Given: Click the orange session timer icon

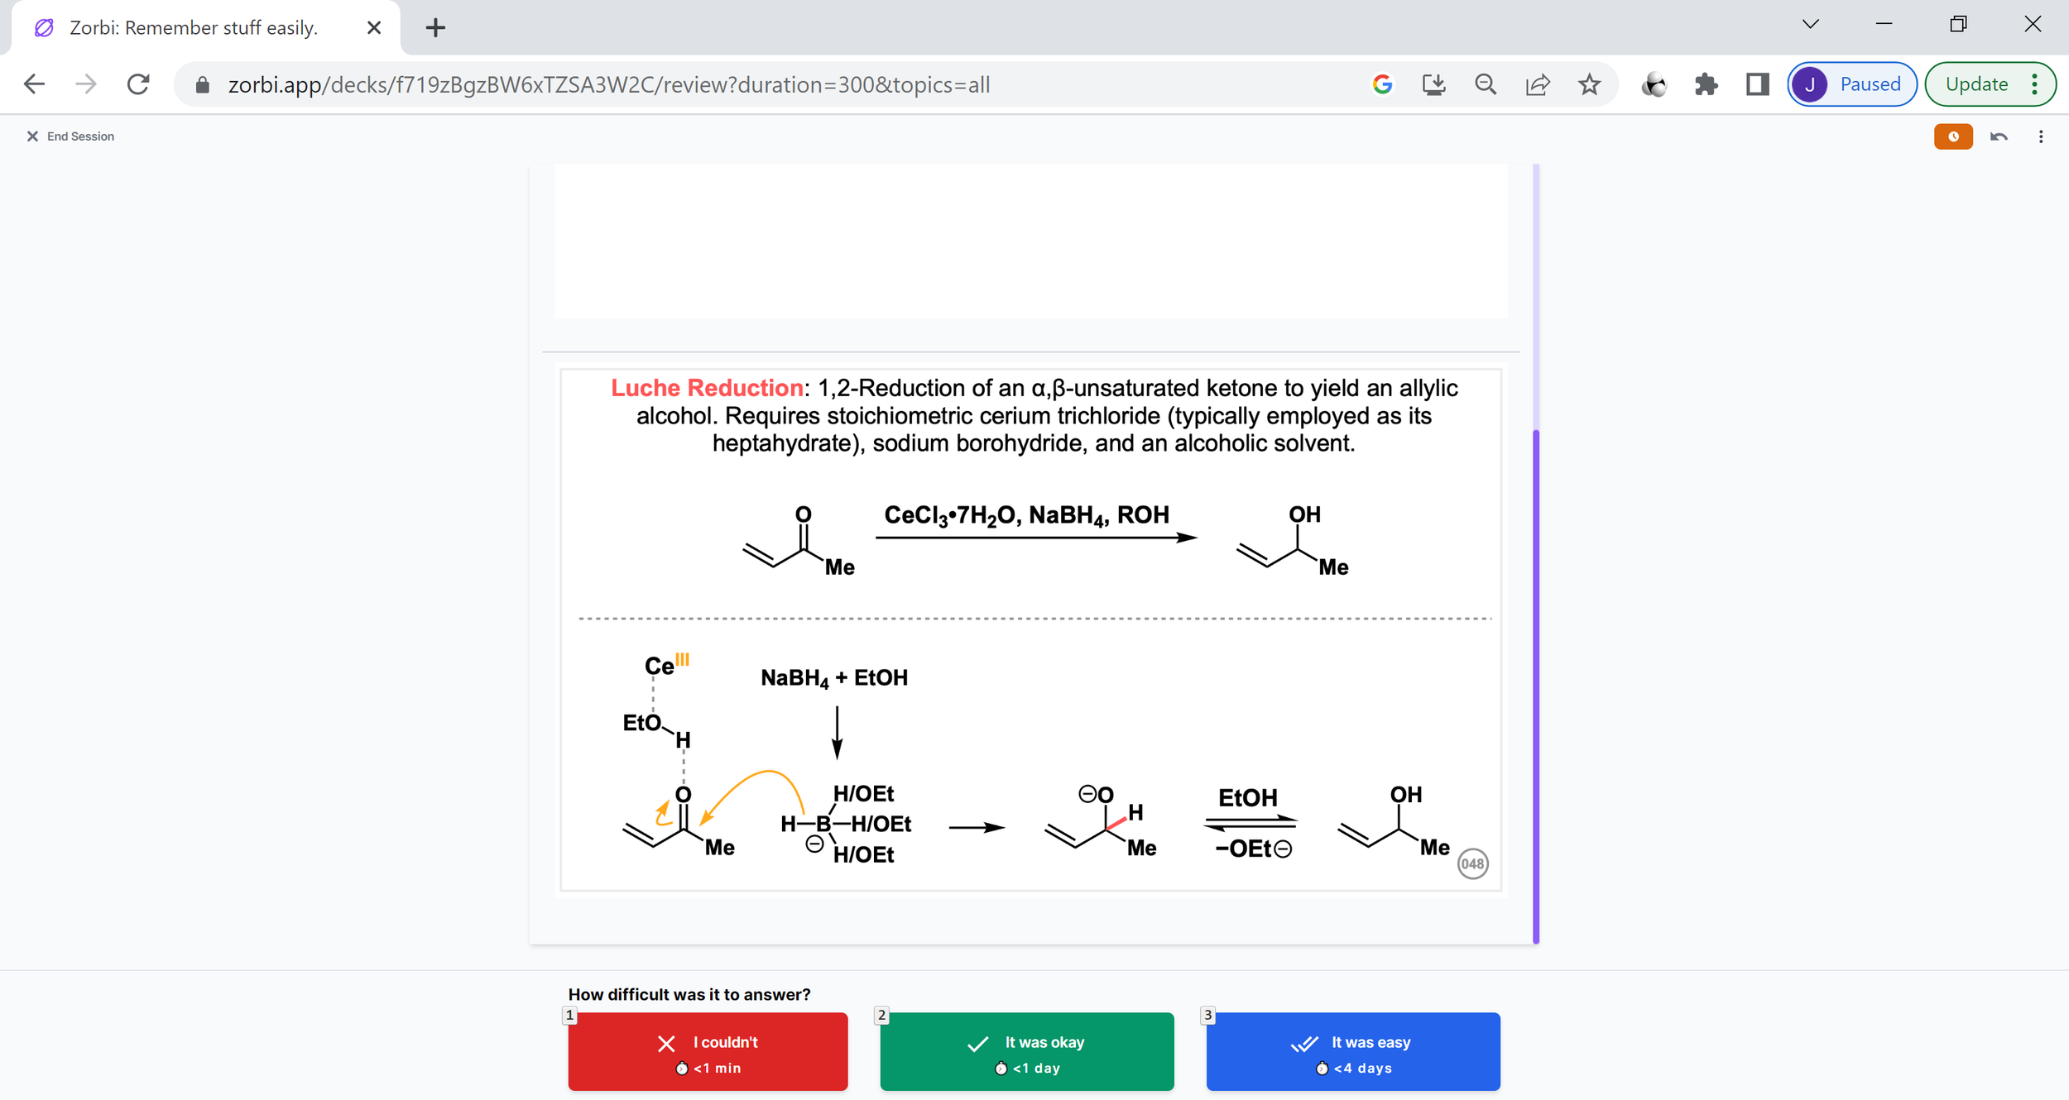Looking at the screenshot, I should click(x=1953, y=136).
